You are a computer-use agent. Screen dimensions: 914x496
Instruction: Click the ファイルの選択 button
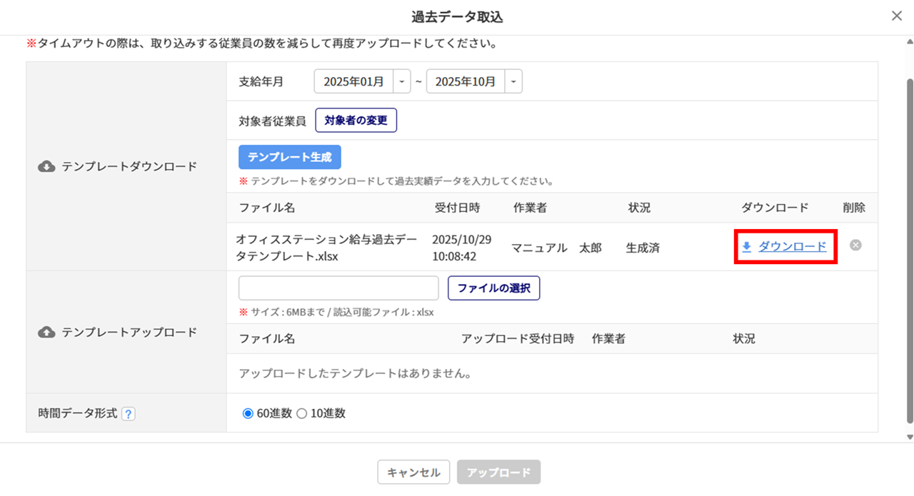pos(493,288)
